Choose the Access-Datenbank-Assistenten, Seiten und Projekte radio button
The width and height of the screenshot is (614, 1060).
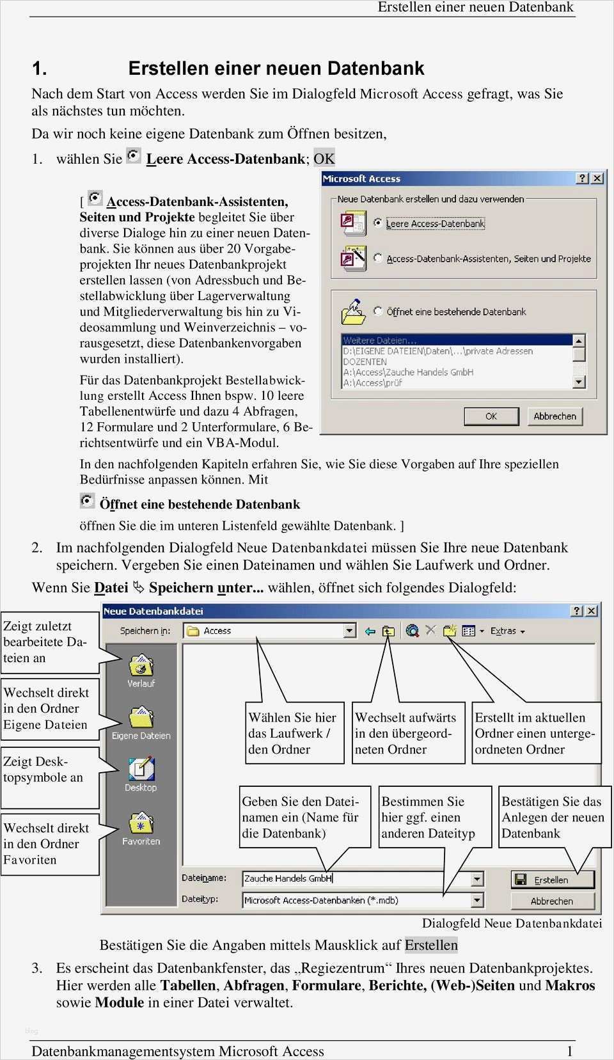click(378, 258)
